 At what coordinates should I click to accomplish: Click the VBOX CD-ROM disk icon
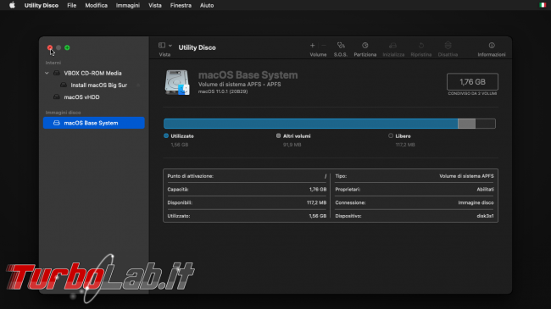coord(56,73)
